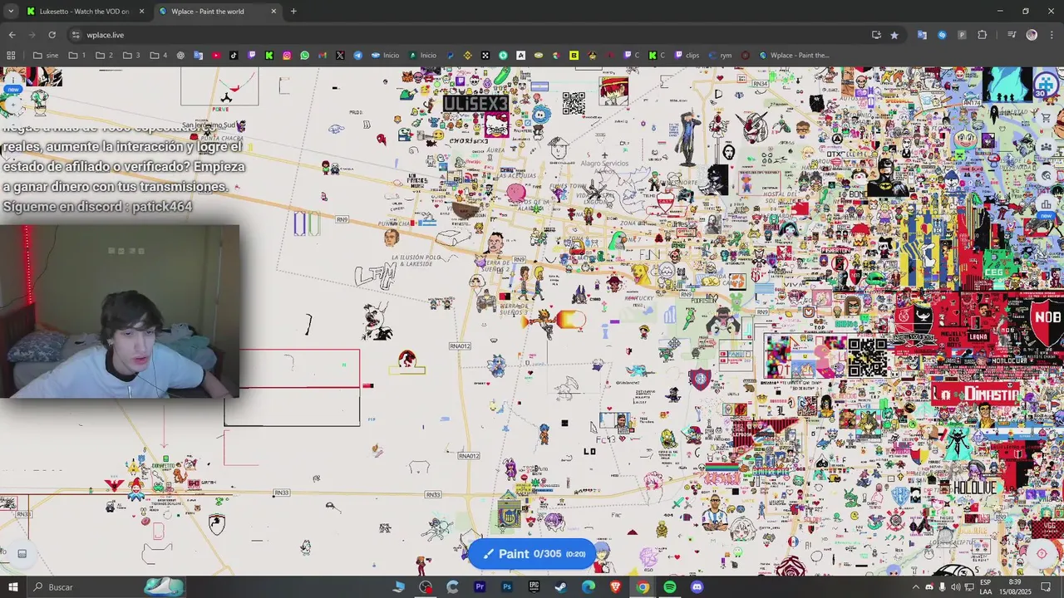Expand bookmarks folder '3'
Image resolution: width=1064 pixels, height=598 pixels.
coord(131,56)
